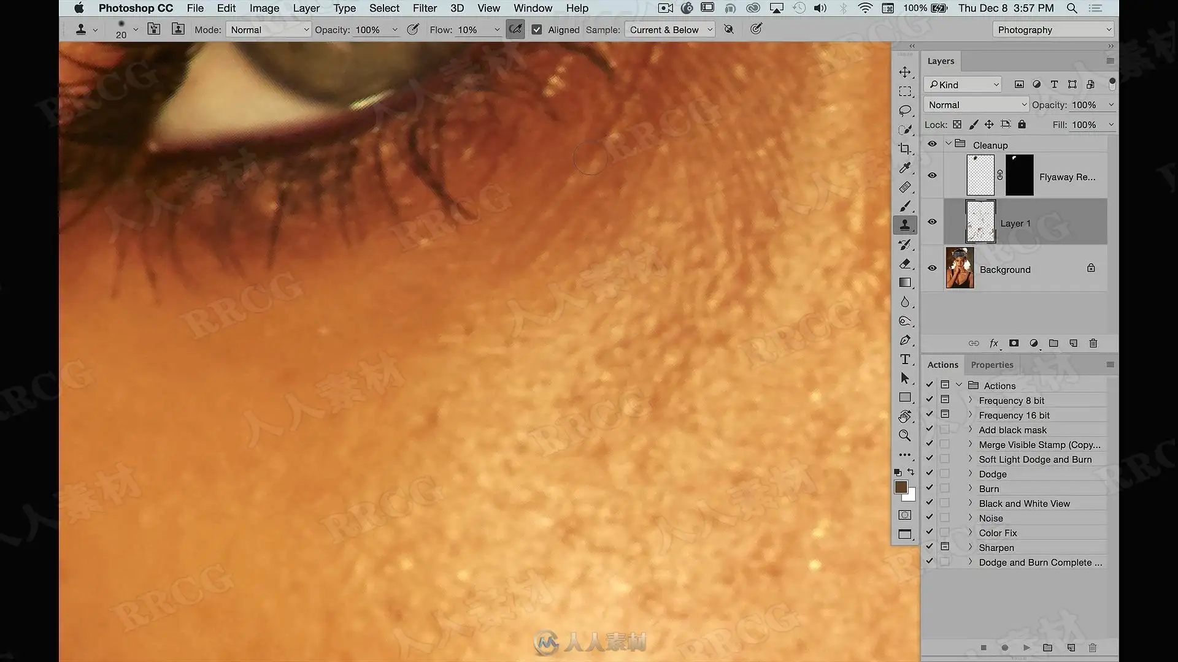This screenshot has height=662, width=1178.
Task: Open the Photography workspace dropdown
Action: (x=1053, y=29)
